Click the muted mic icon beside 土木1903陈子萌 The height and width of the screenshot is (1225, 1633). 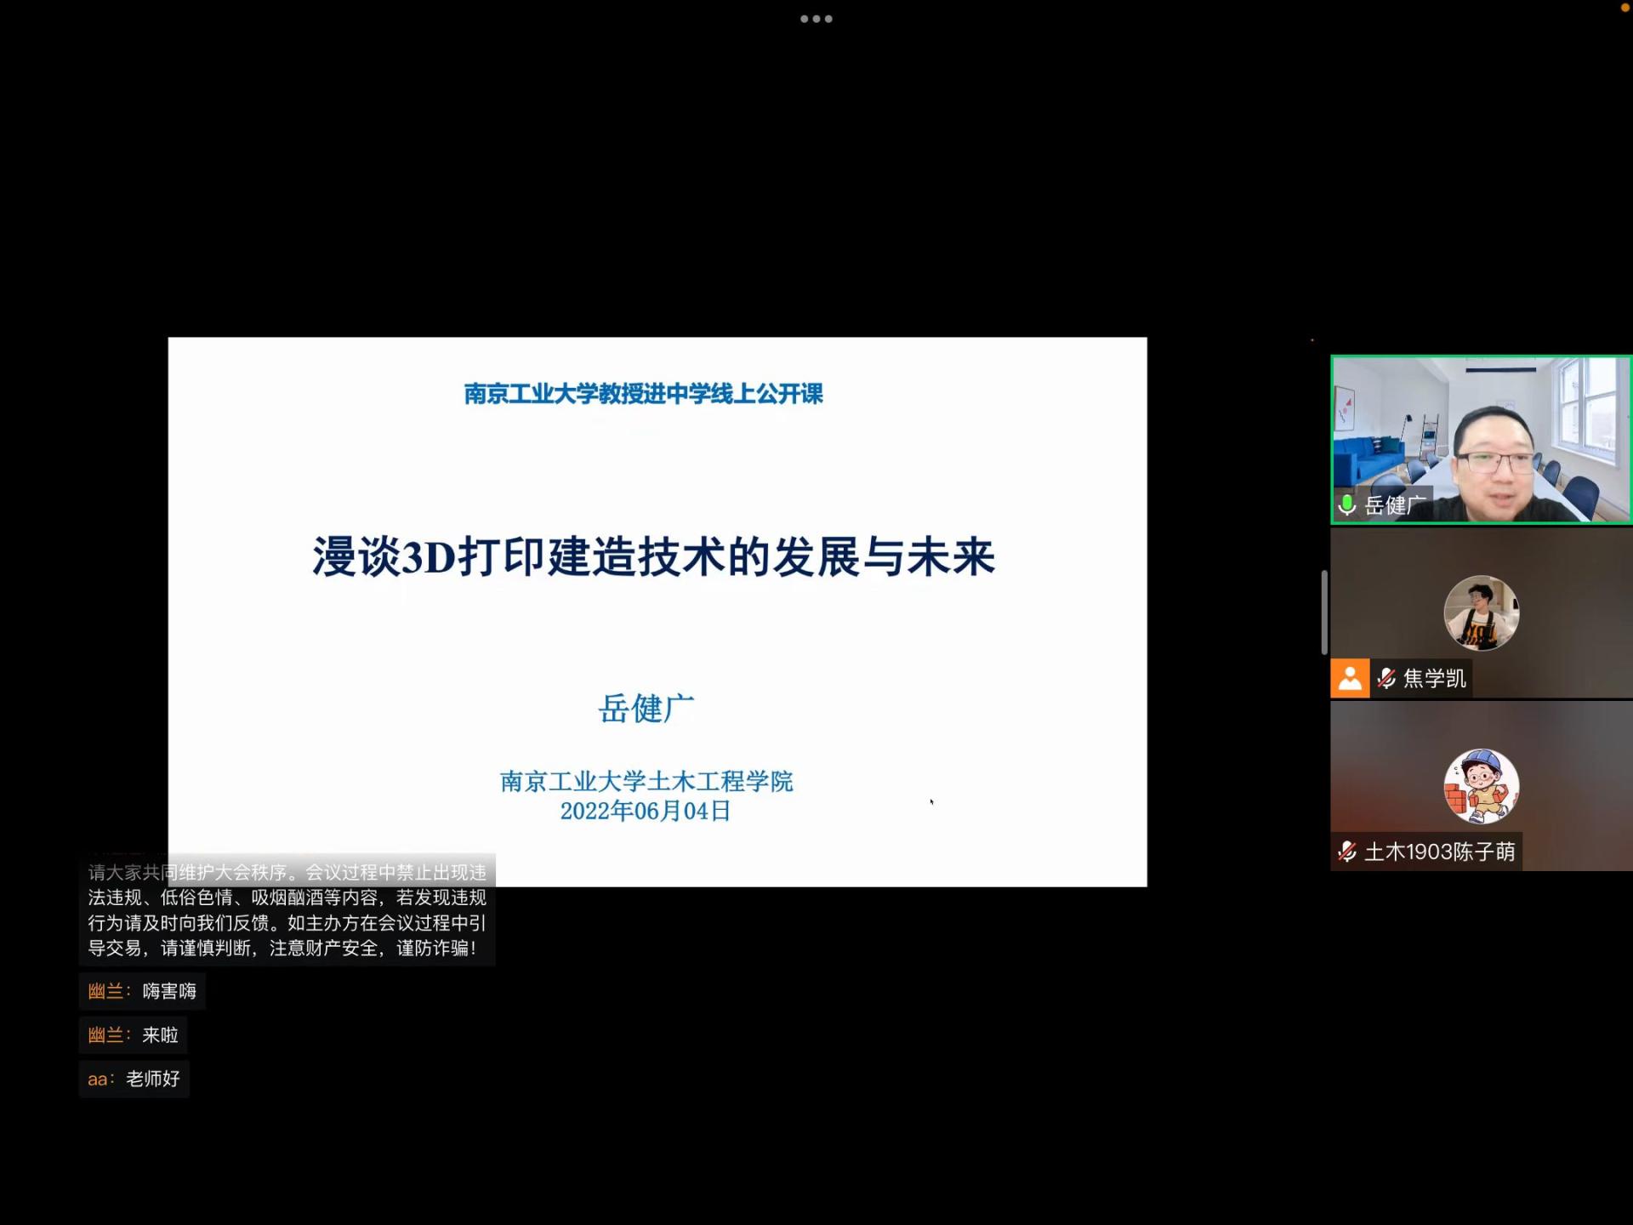[x=1347, y=852]
